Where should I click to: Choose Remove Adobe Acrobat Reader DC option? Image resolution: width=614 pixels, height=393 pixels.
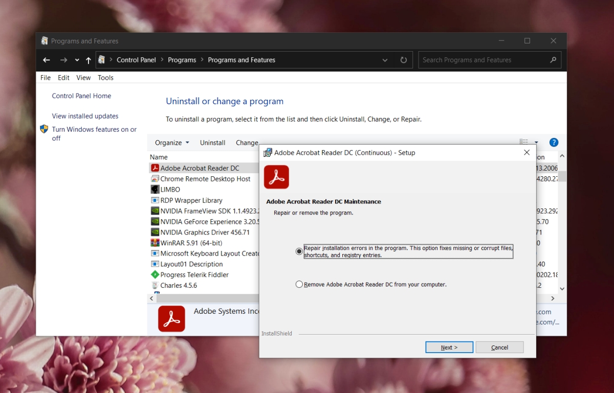(x=299, y=284)
